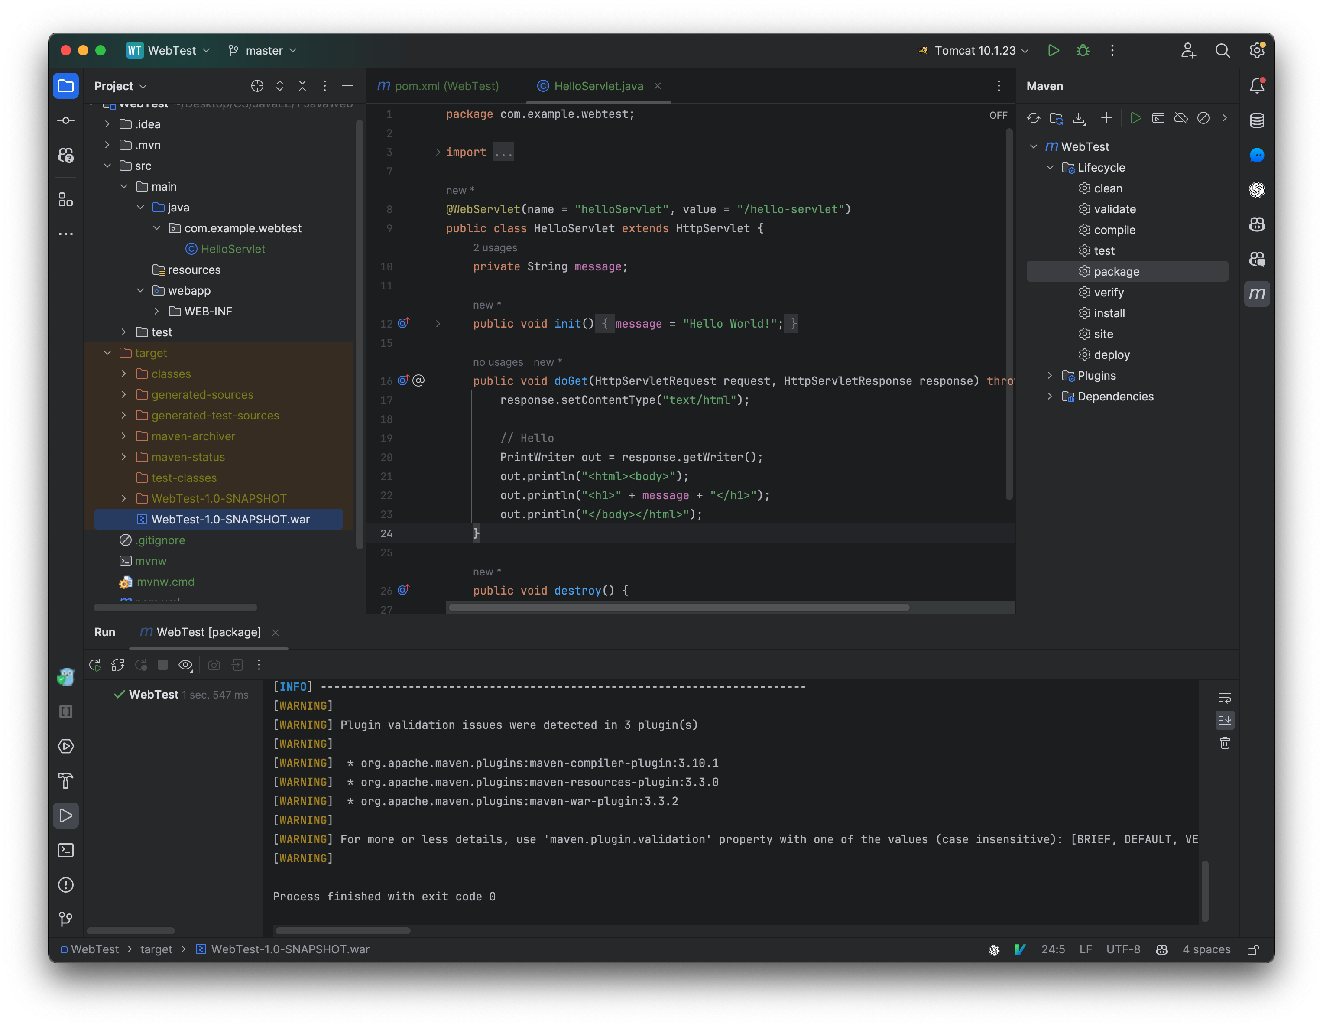Open Search Everywhere magnifier icon
The image size is (1323, 1027).
coord(1223,50)
